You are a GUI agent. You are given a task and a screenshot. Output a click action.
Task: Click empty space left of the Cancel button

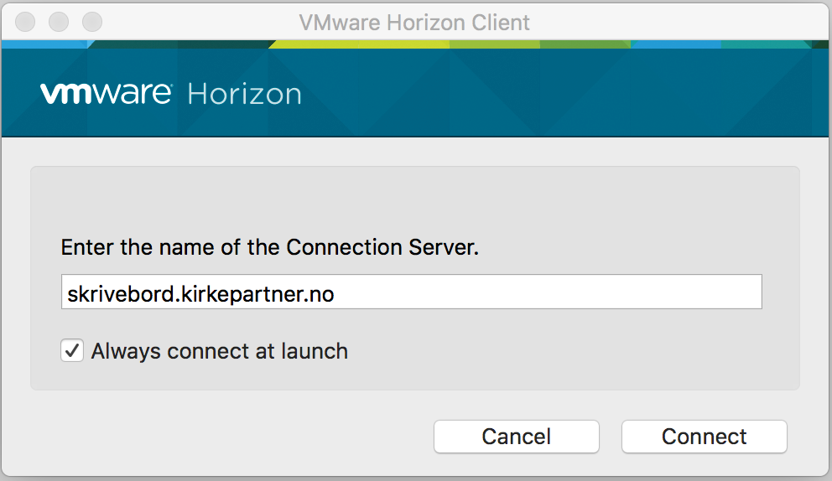[x=235, y=437]
